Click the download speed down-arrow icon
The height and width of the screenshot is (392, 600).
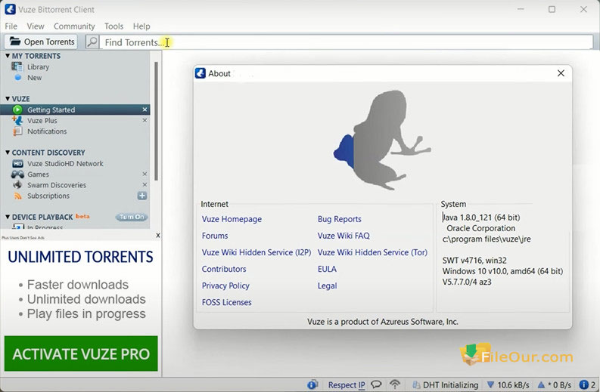pyautogui.click(x=490, y=384)
